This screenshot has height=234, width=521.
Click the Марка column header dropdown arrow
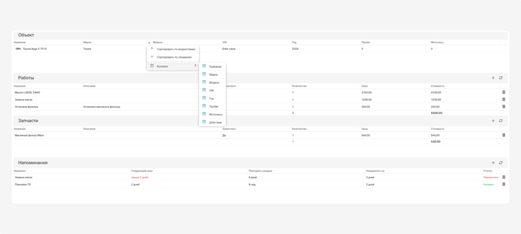(149, 42)
